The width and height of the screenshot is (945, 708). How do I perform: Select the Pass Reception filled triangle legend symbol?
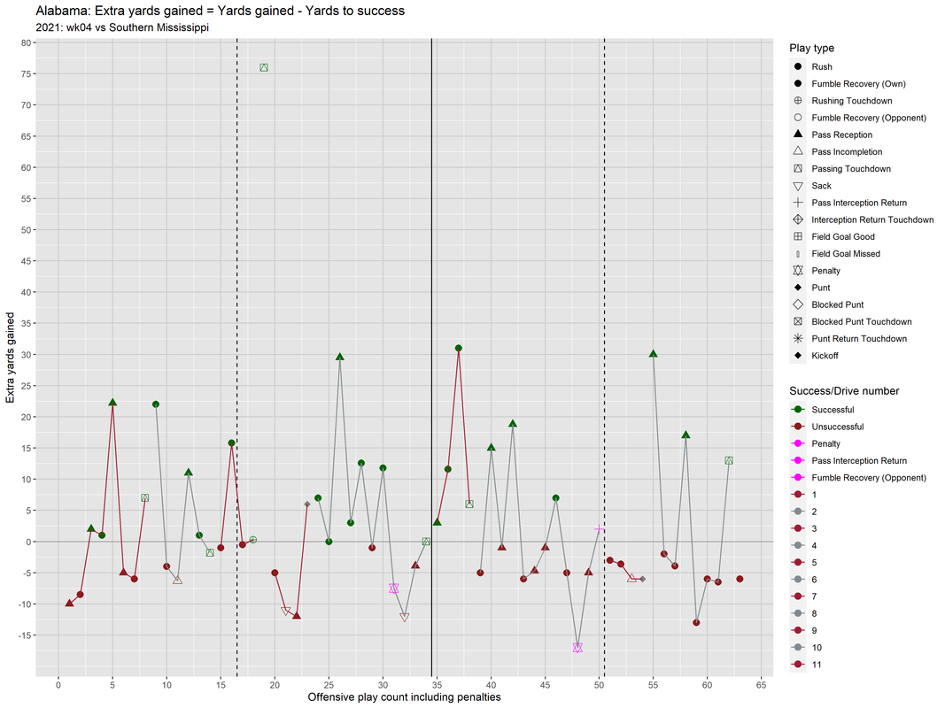pyautogui.click(x=798, y=135)
